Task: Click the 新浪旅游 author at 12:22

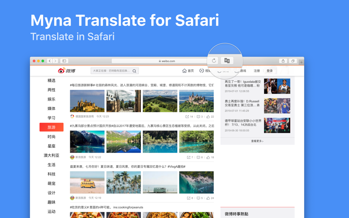Action: coord(81,157)
